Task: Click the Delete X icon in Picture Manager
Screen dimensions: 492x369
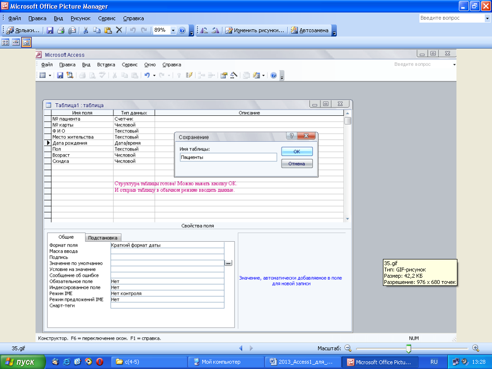Action: 119,30
